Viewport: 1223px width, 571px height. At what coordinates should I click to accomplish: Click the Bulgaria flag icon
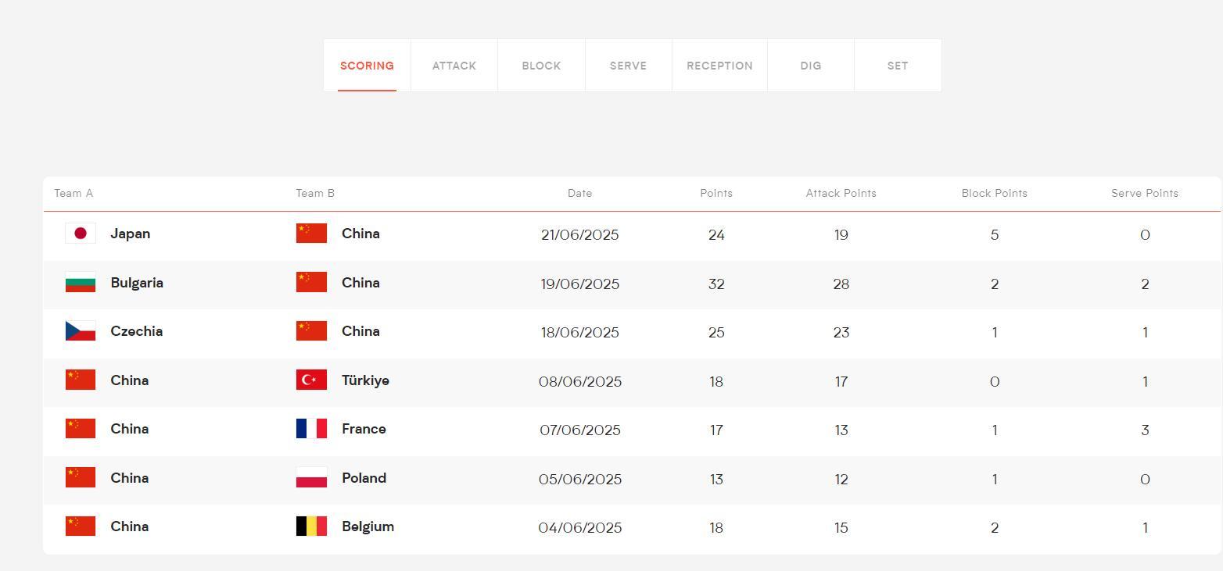(81, 283)
